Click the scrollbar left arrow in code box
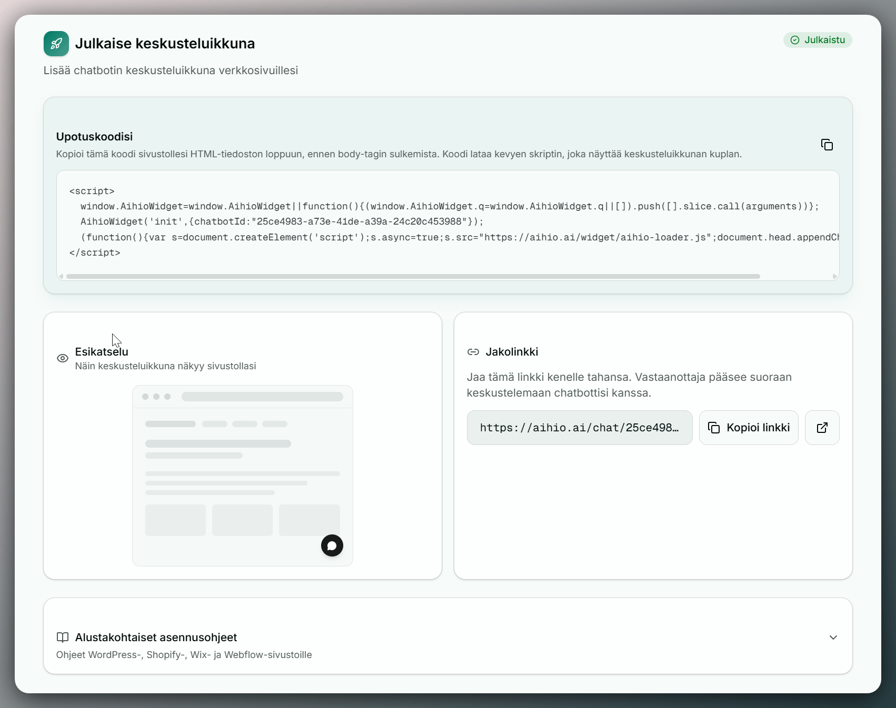The width and height of the screenshot is (896, 708). click(x=61, y=276)
